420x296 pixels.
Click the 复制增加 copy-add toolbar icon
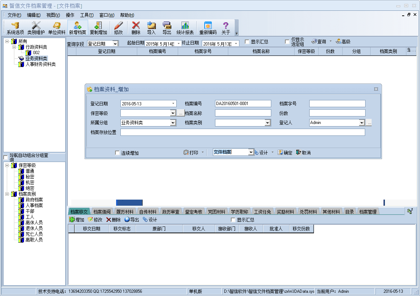click(98, 28)
